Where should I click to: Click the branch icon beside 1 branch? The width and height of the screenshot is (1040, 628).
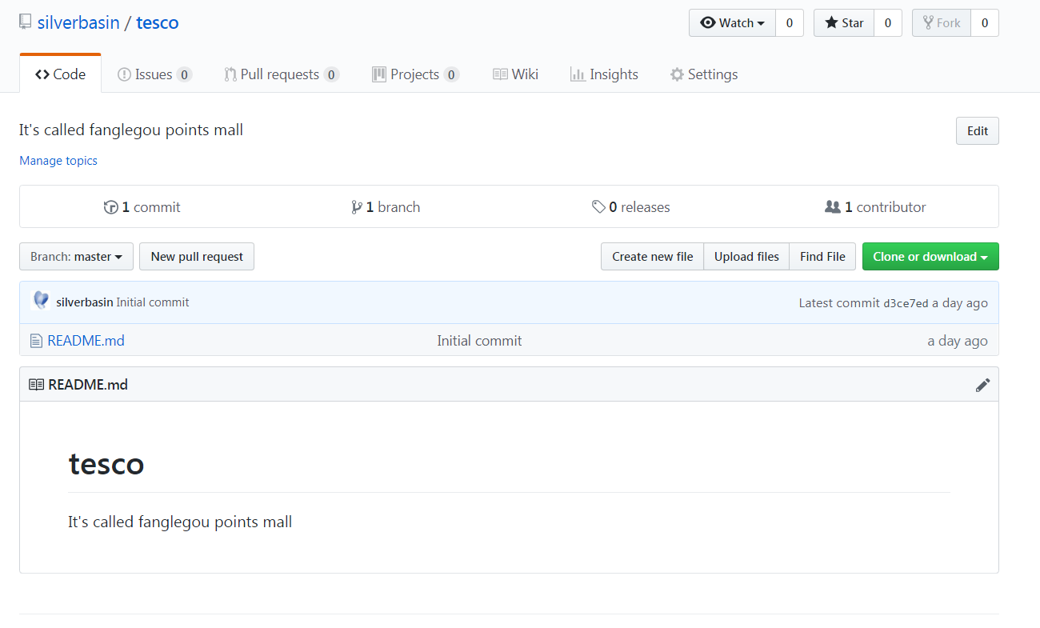tap(357, 207)
